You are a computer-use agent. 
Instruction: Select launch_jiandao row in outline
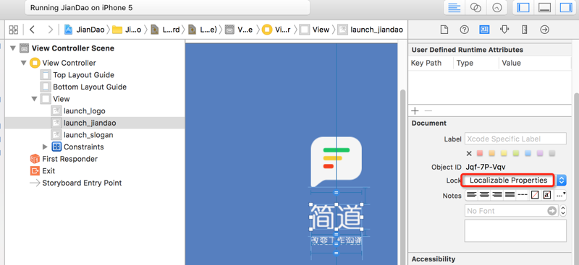tap(95, 123)
